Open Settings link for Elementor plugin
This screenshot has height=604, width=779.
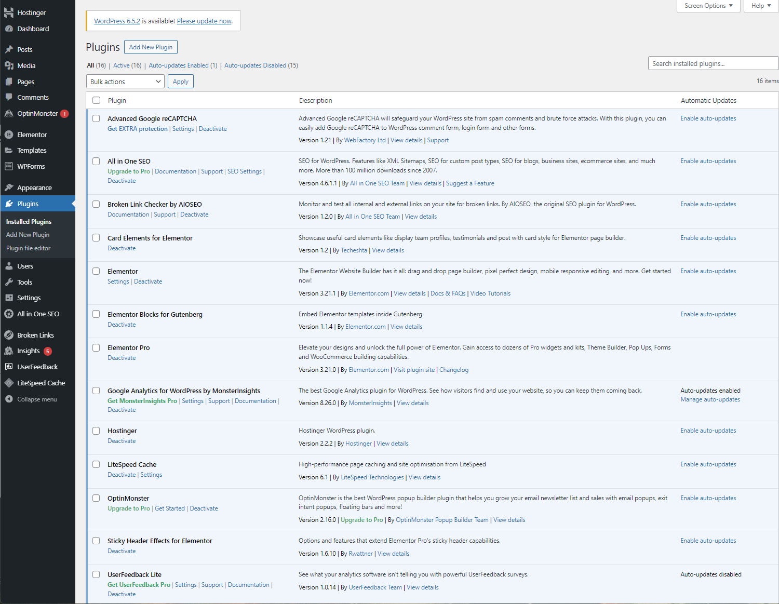[x=118, y=281]
